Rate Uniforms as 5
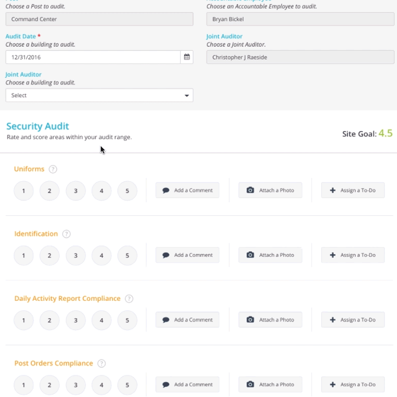Screen dimensions: 397x397 (x=127, y=191)
